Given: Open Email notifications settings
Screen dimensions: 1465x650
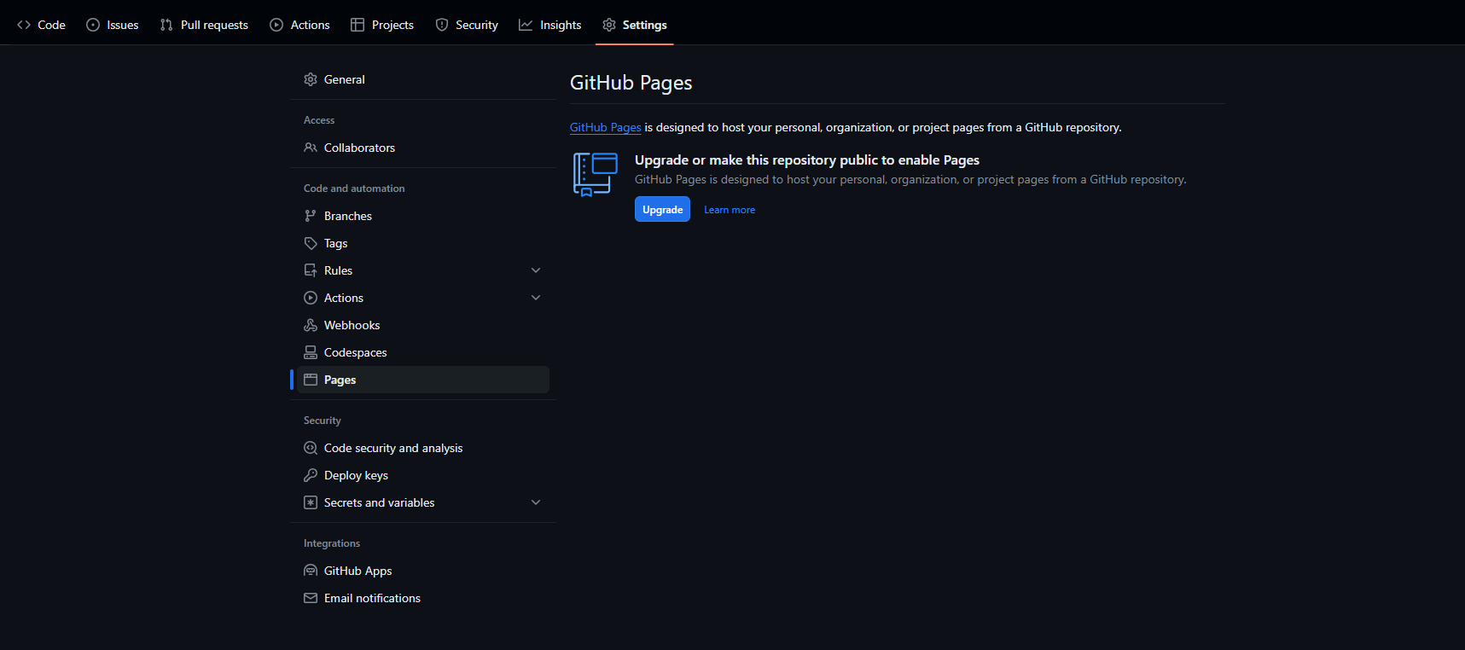Looking at the screenshot, I should coord(423,598).
